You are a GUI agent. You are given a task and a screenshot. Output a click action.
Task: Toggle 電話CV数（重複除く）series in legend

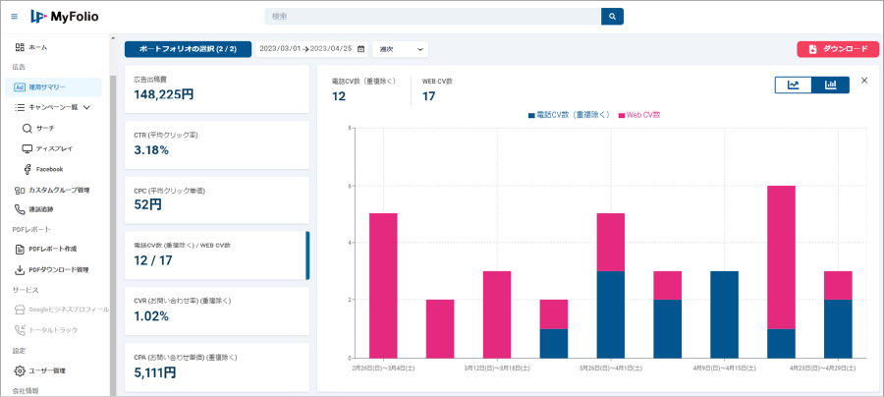[x=569, y=114]
